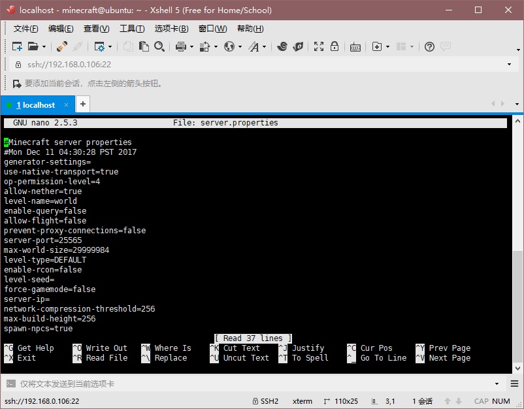Toggle full screen mode with the expand icon

coord(318,47)
